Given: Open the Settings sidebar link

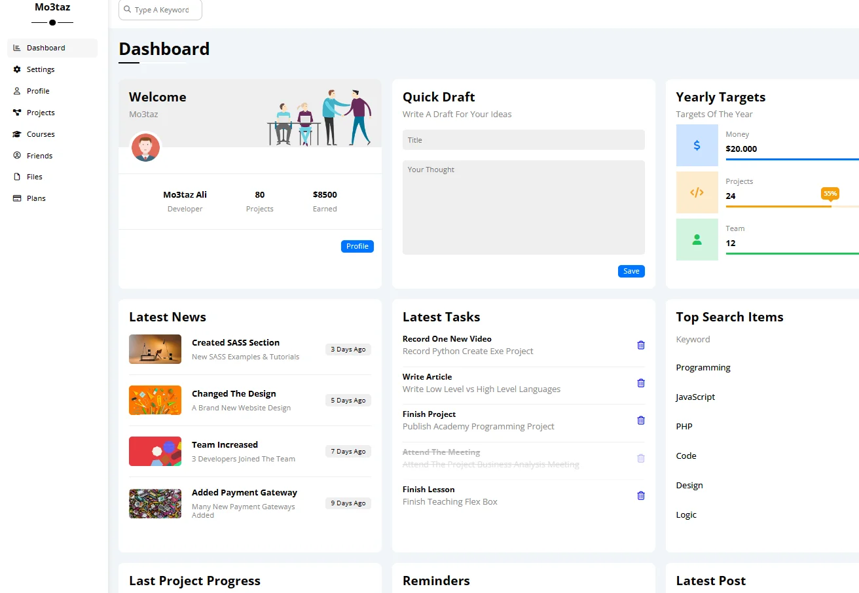Looking at the screenshot, I should point(52,69).
